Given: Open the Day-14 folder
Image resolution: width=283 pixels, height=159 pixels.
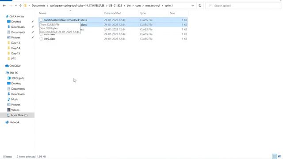Looking at the screenshot, I should tap(15, 48).
